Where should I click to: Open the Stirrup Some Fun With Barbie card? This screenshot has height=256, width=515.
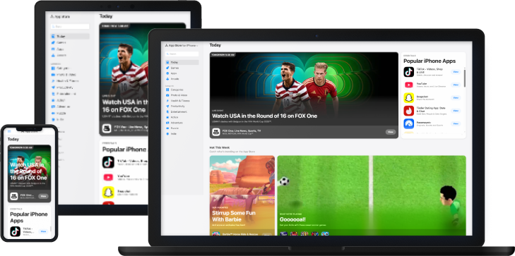click(x=242, y=195)
